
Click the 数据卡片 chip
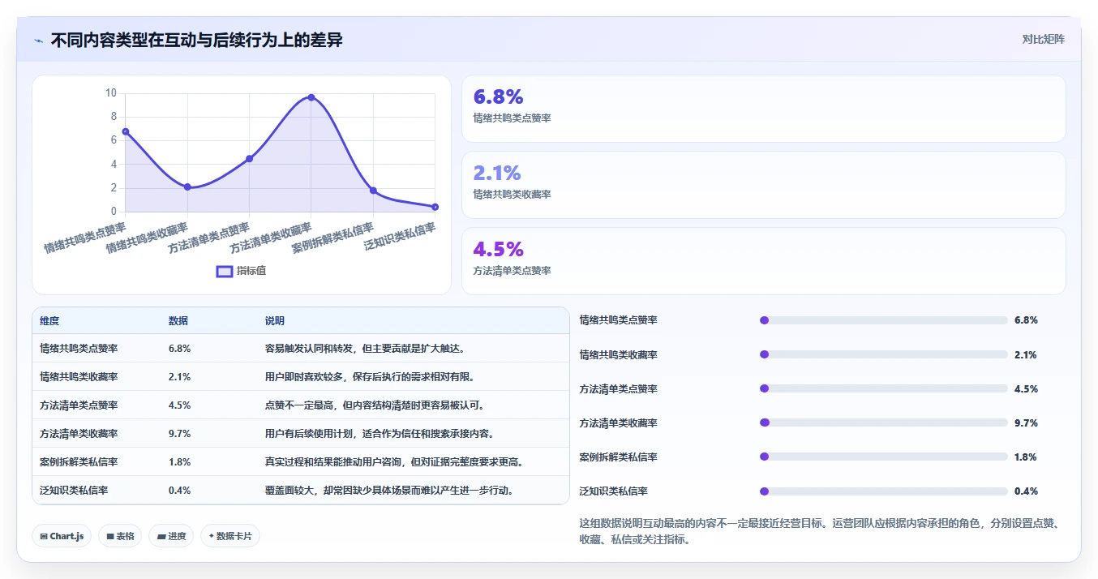[x=230, y=536]
